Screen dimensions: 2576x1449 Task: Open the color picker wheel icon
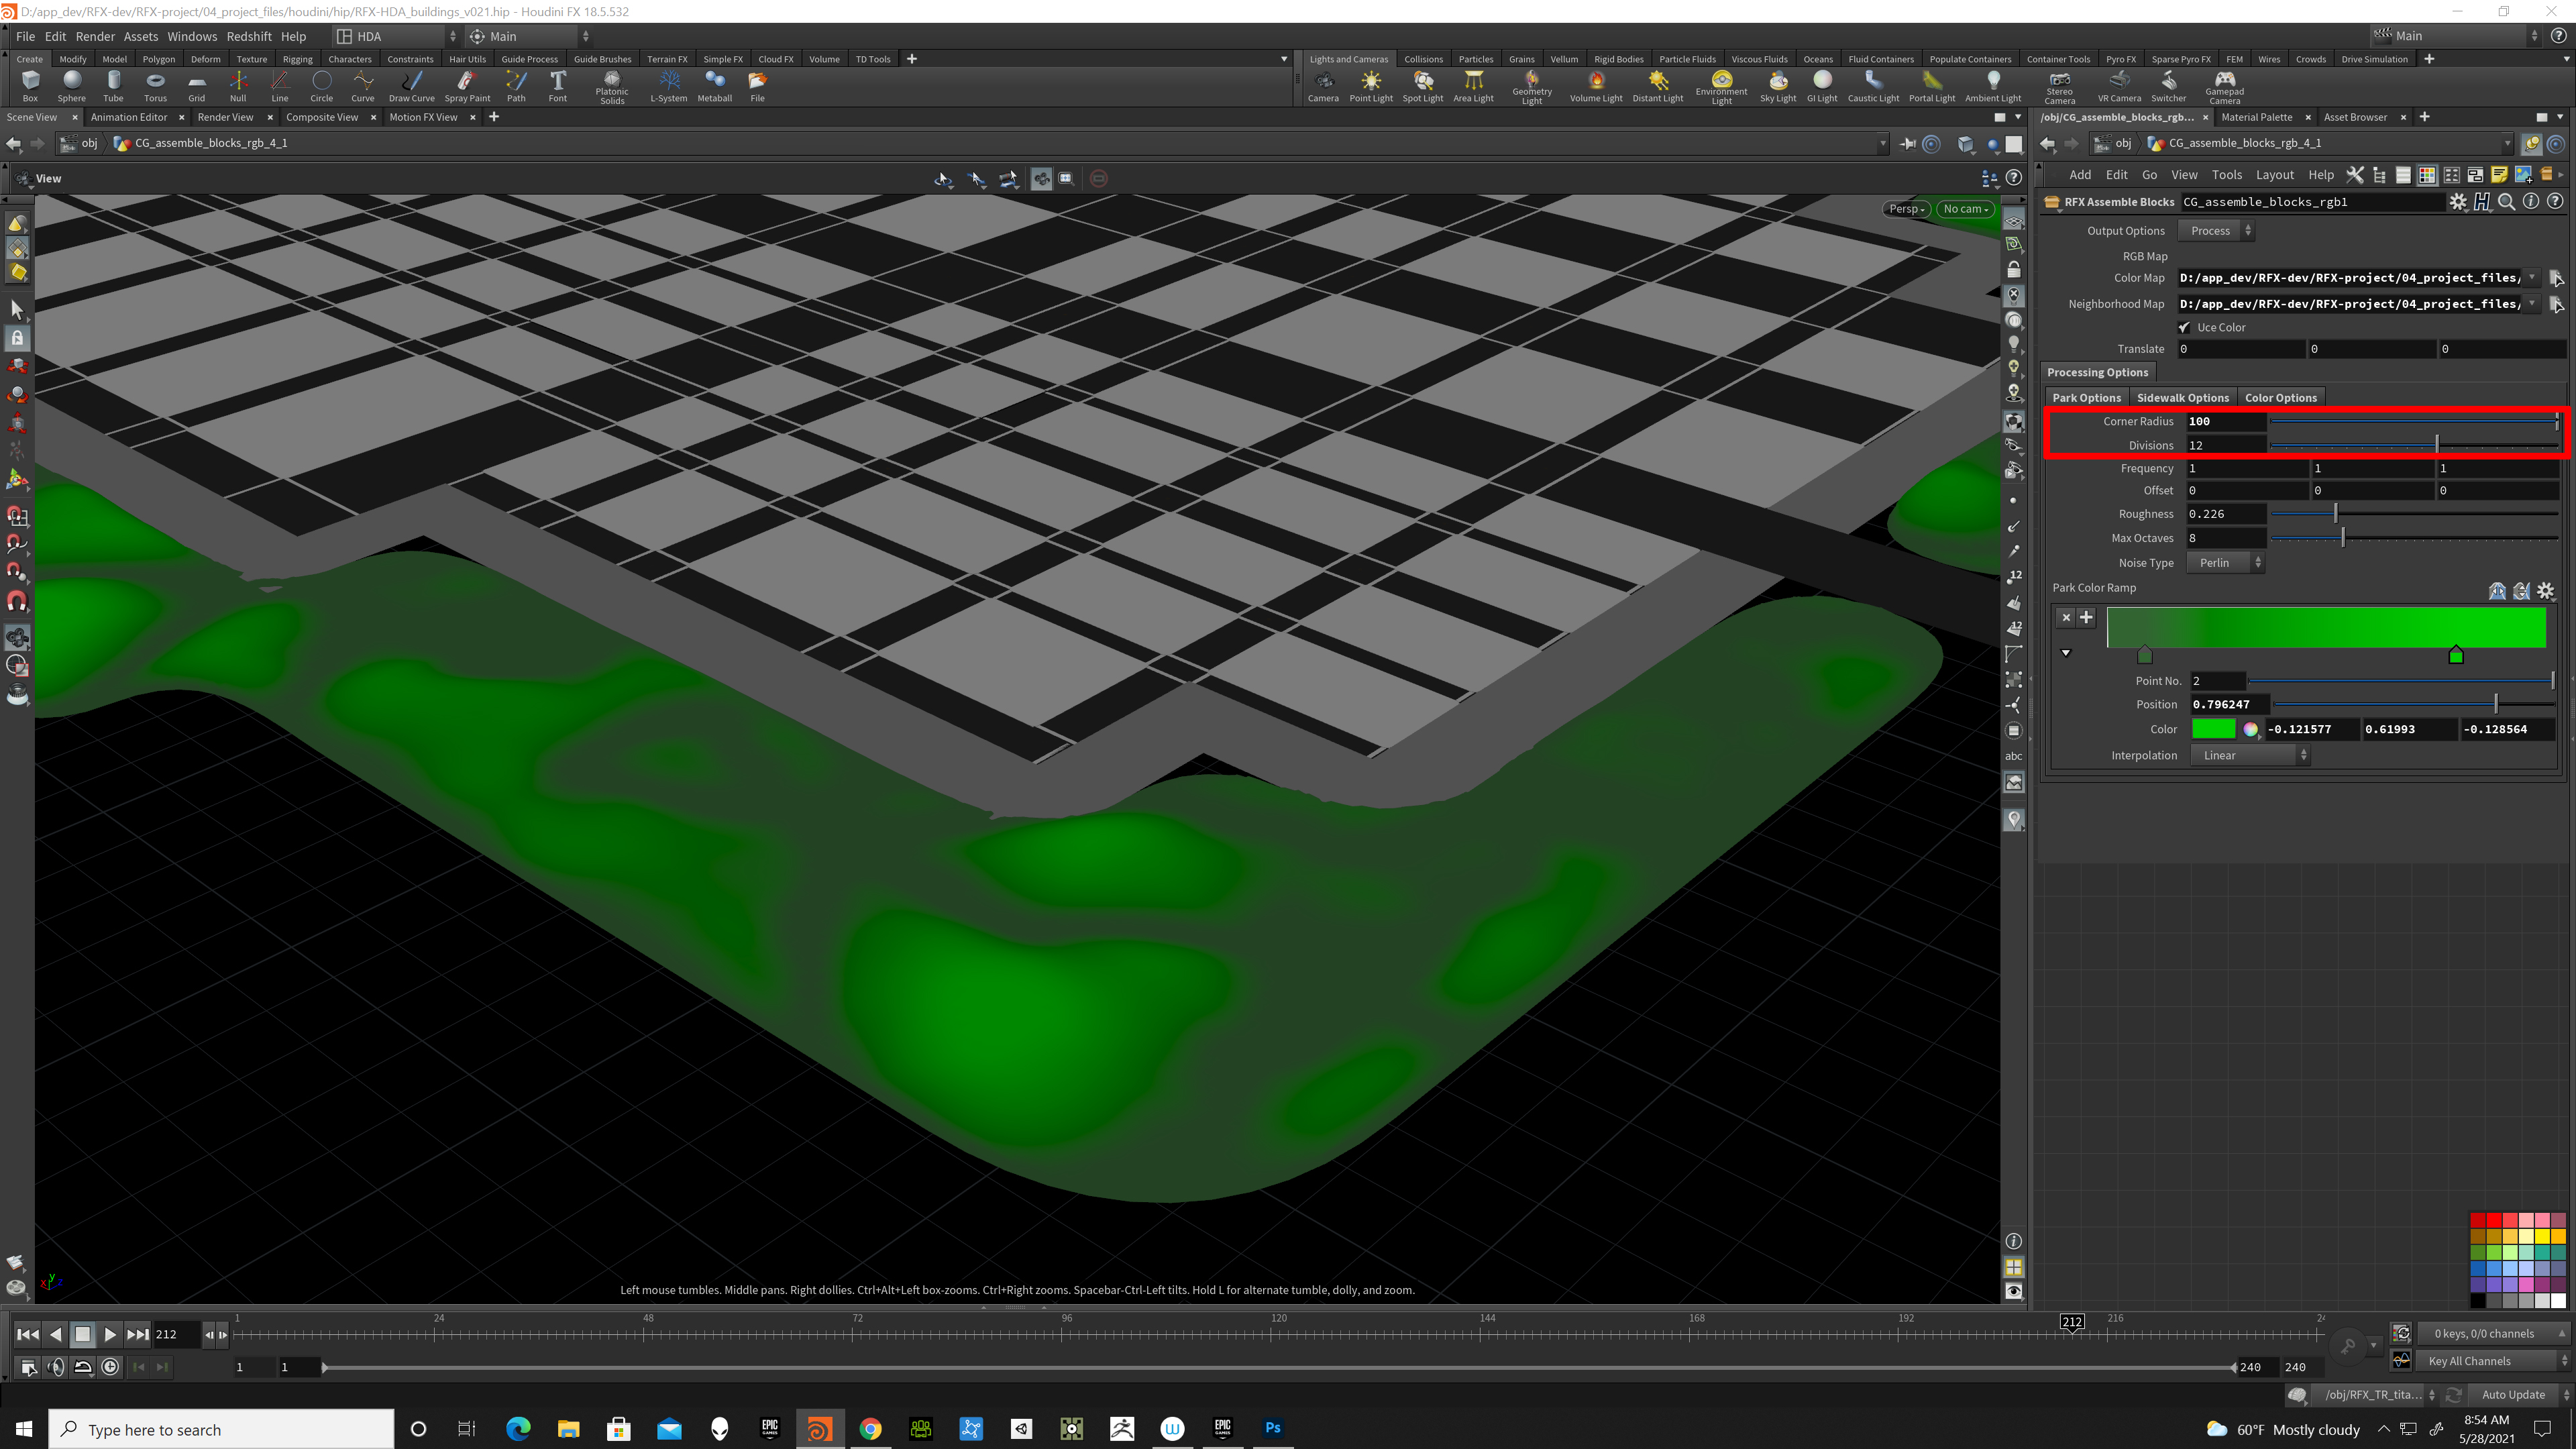pyautogui.click(x=2250, y=729)
